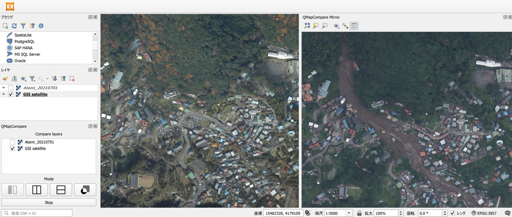Float the QMapCompare panel

90,126
